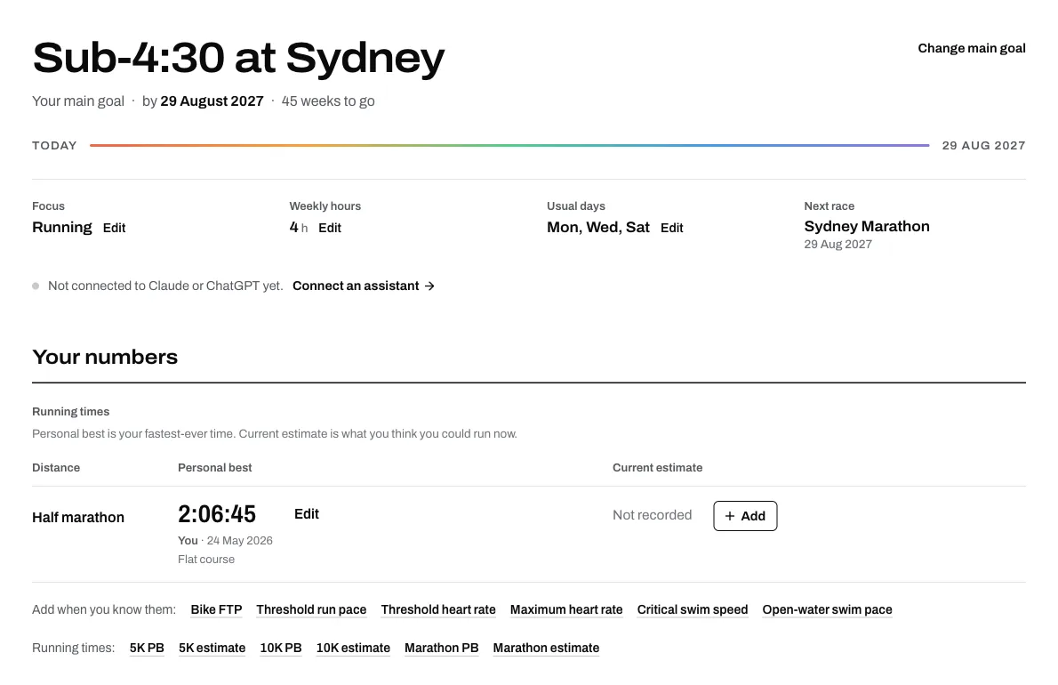This screenshot has height=685, width=1058.
Task: Add Bike FTP number
Action: (x=216, y=610)
